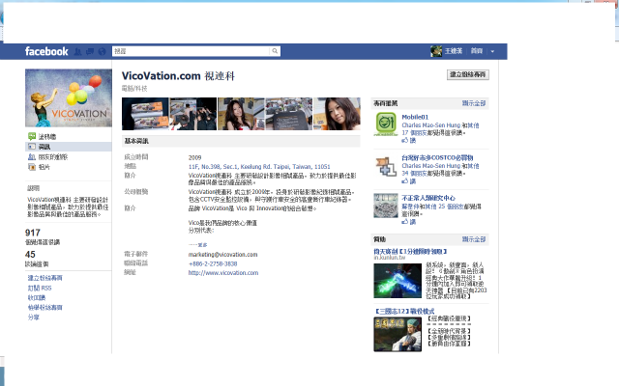This screenshot has height=386, width=619.
Task: Focus the Facebook search field
Action: click(192, 51)
